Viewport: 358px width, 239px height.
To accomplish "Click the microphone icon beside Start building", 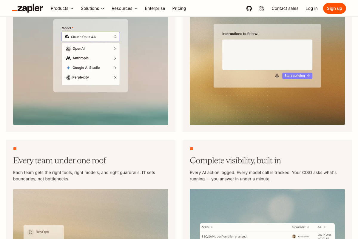I will point(277,76).
